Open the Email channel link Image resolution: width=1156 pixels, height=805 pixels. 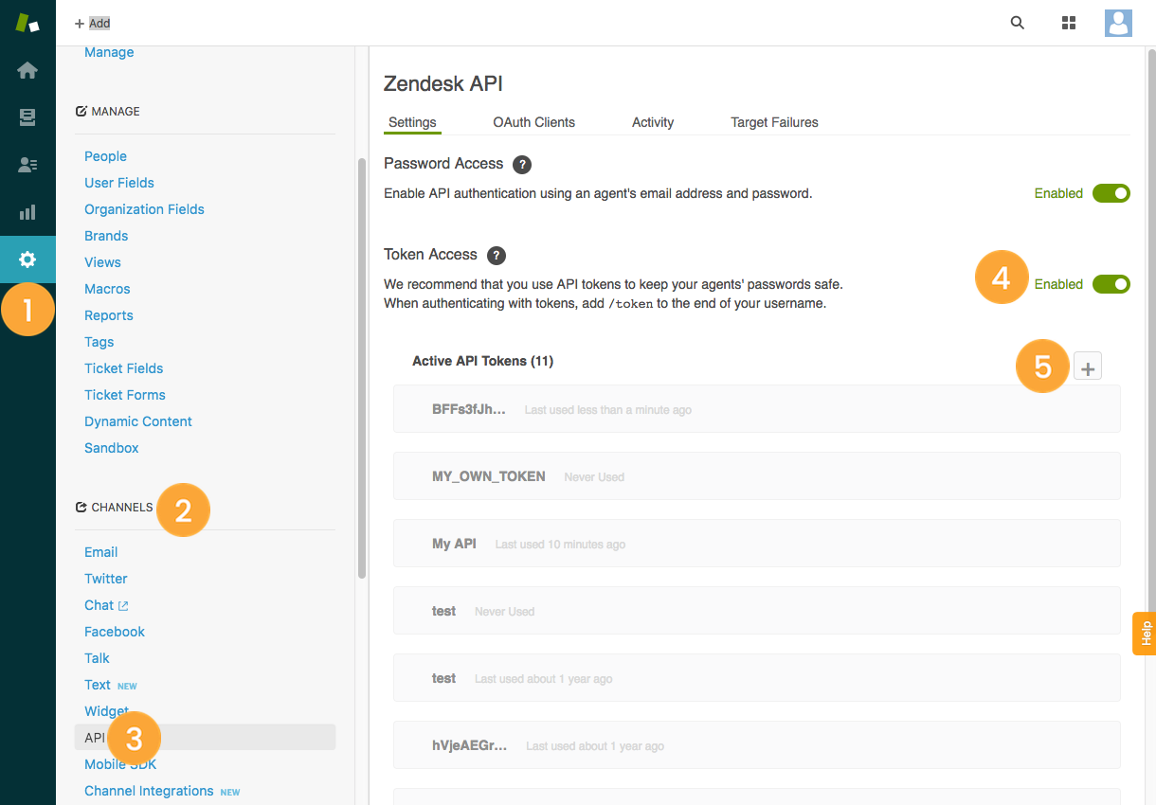(x=101, y=552)
